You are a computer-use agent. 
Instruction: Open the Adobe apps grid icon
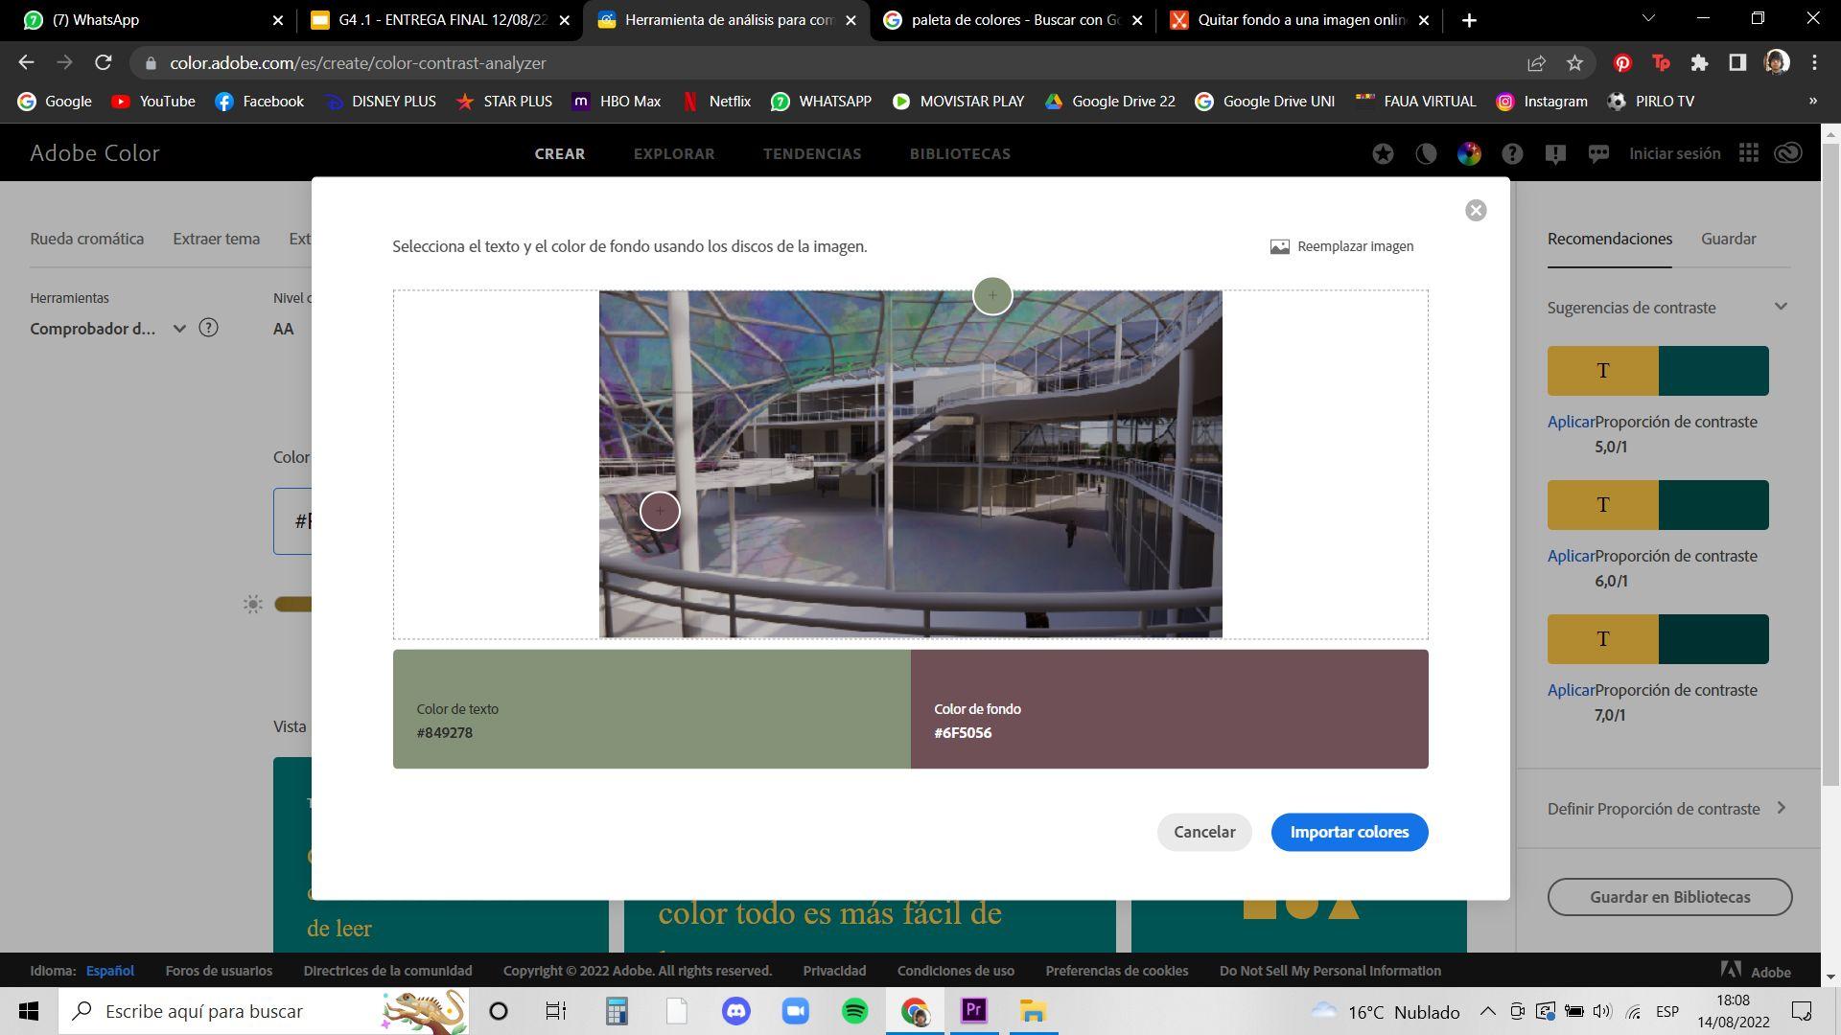point(1748,153)
